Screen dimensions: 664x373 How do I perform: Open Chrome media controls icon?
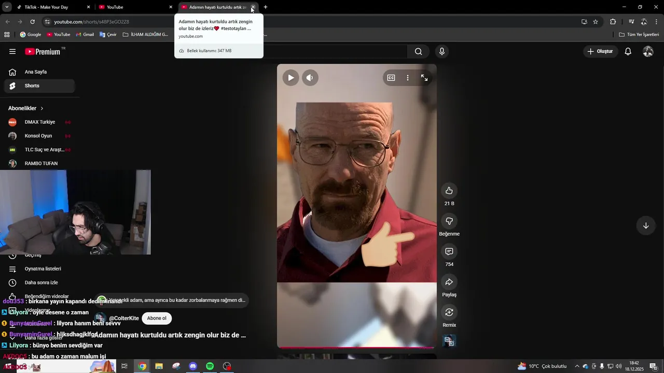point(631,22)
